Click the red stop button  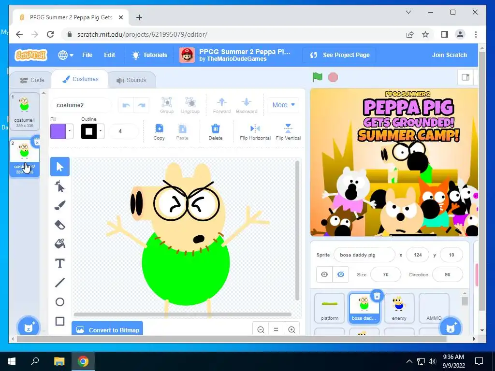point(333,77)
